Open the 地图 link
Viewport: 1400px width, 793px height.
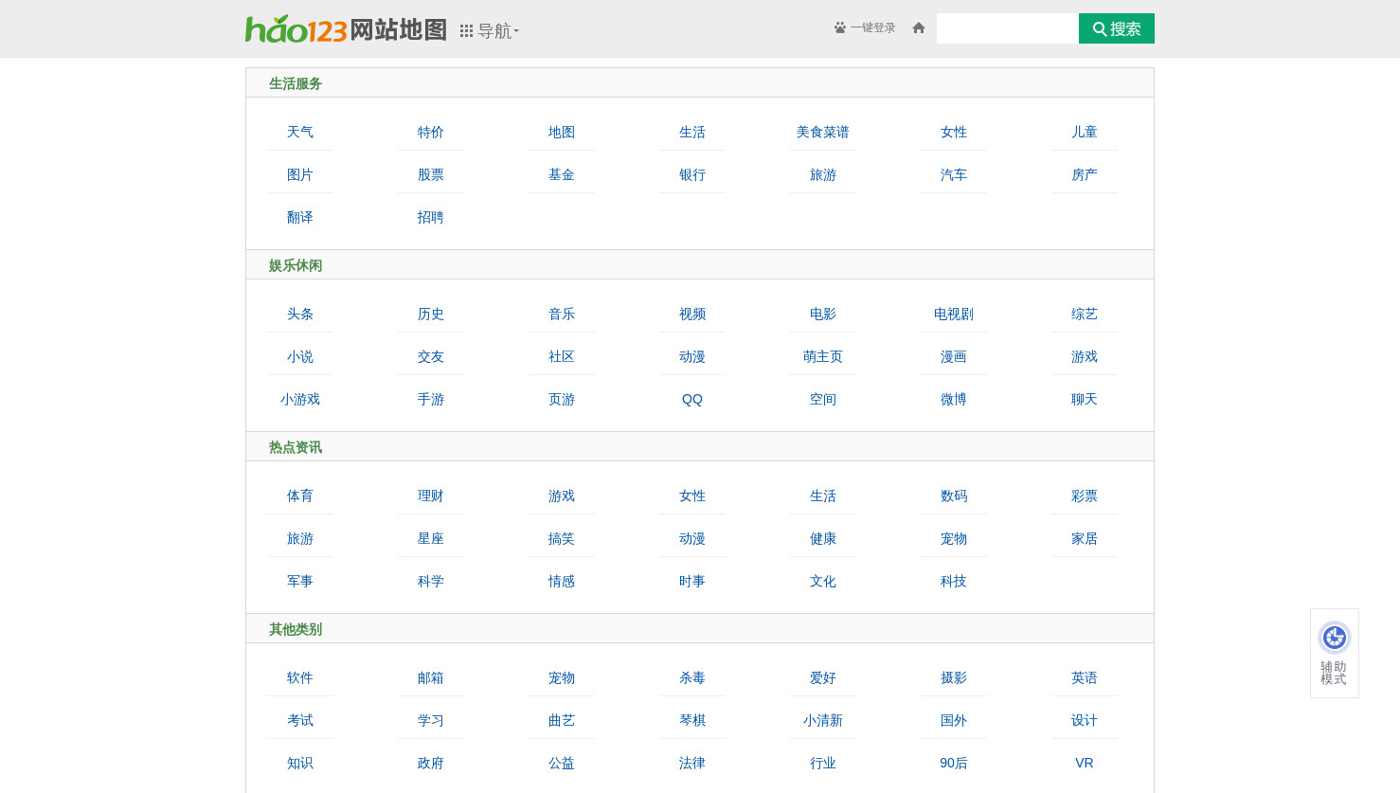(562, 132)
